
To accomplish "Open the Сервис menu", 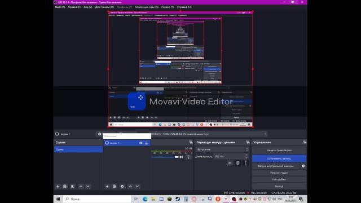I will 168,7.
